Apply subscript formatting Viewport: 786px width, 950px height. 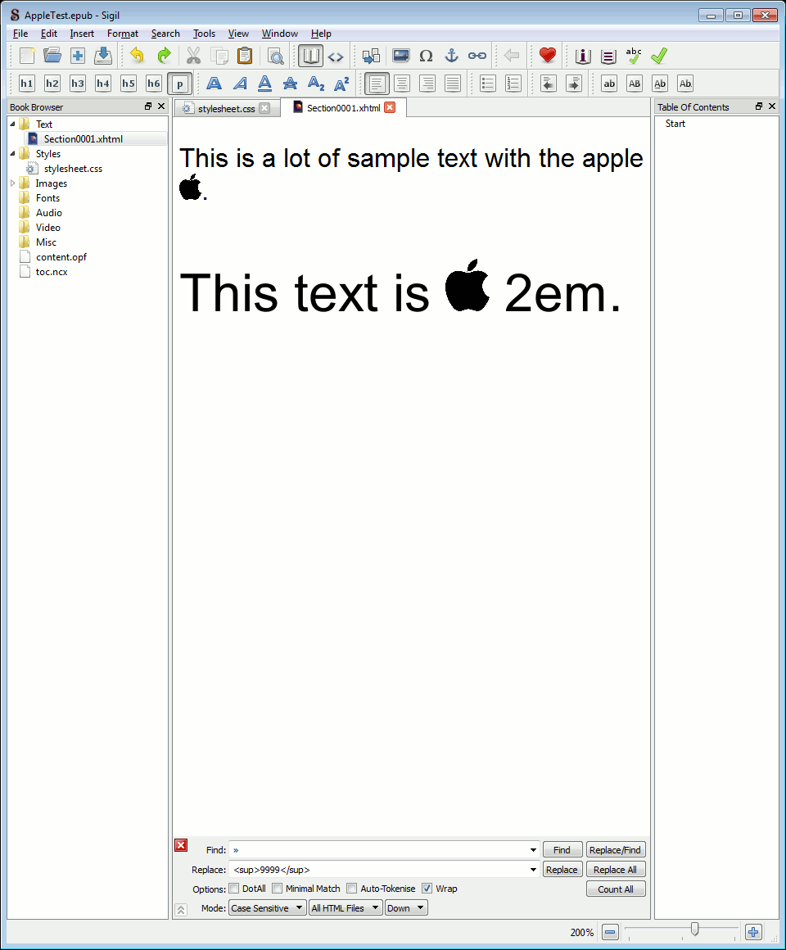316,84
